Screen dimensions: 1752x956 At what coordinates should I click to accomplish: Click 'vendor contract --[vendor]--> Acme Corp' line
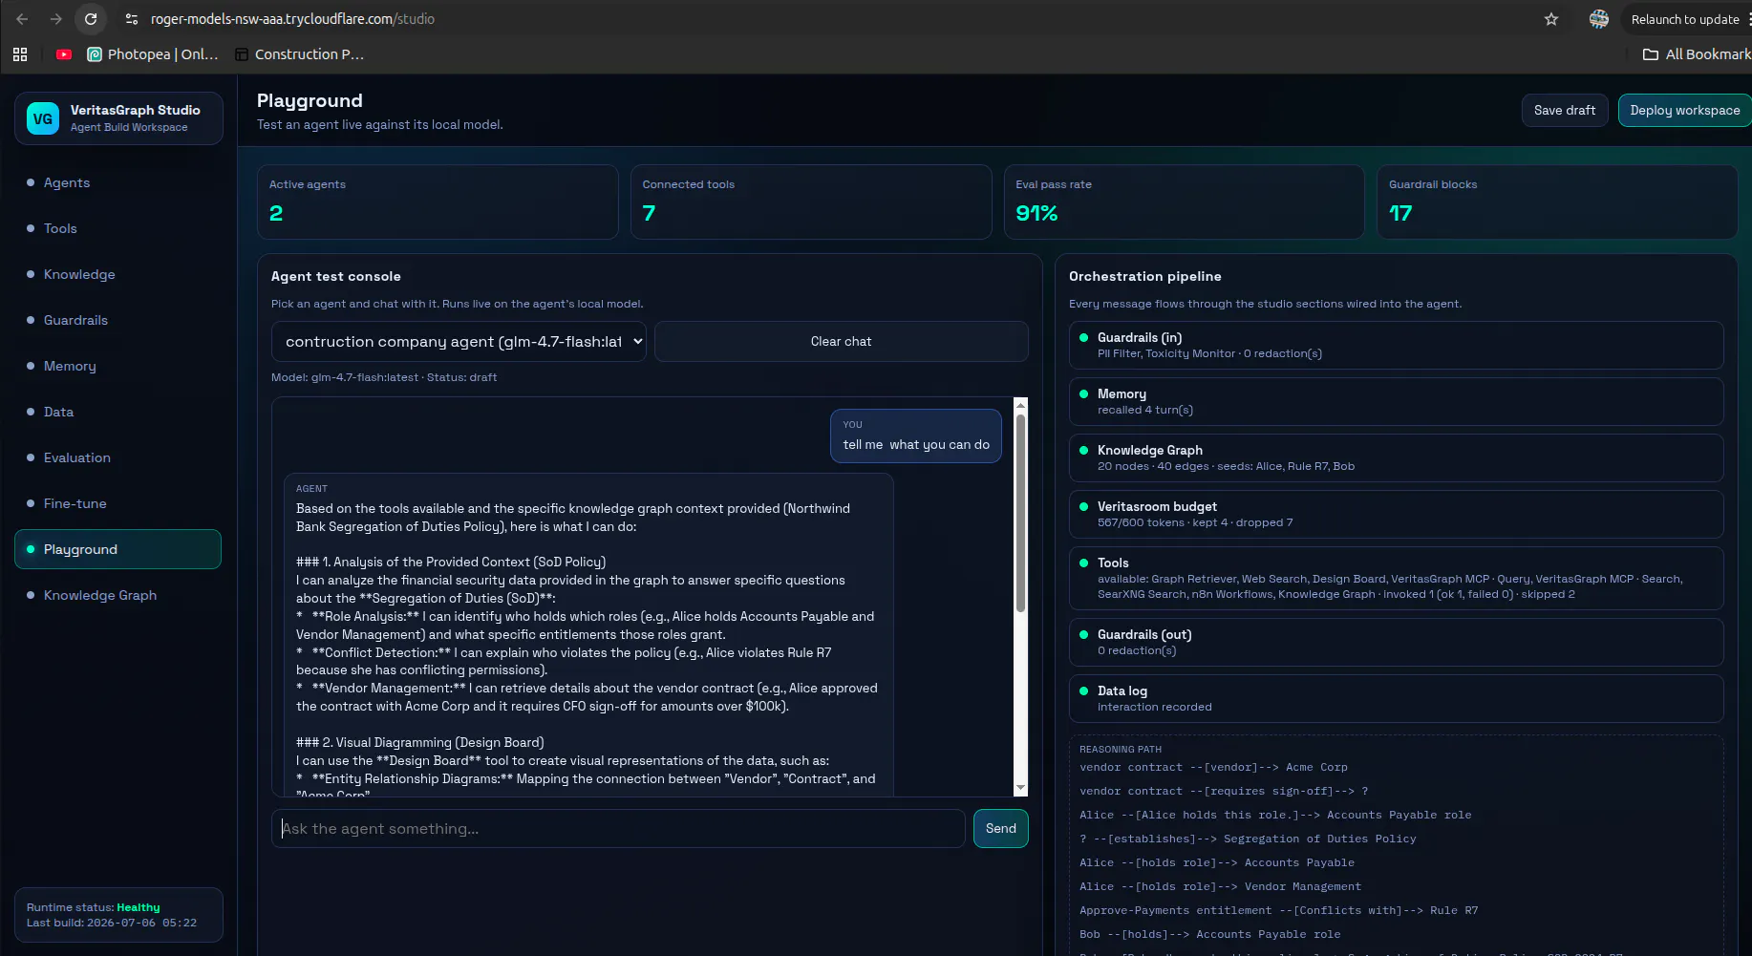pos(1213,767)
